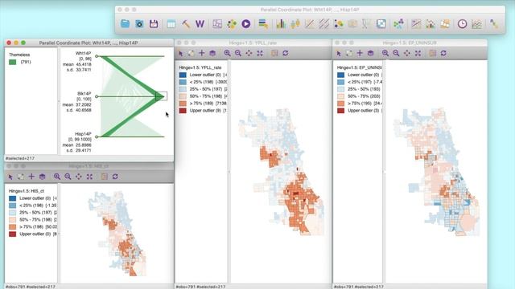Image resolution: width=515 pixels, height=289 pixels.
Task: Fit EP_UNINSUR map to full extent
Action: pyautogui.click(x=418, y=53)
